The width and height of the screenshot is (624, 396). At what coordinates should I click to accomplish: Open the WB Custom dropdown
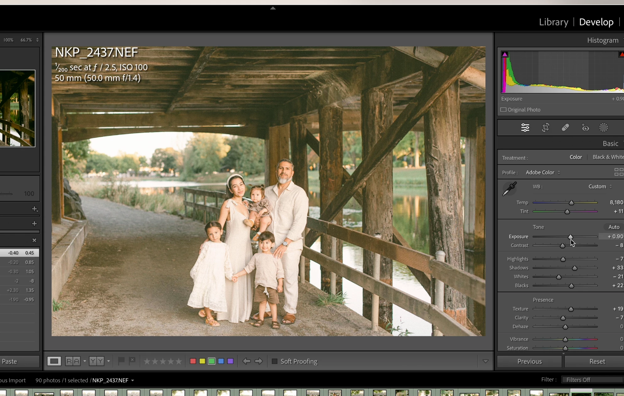pos(600,186)
